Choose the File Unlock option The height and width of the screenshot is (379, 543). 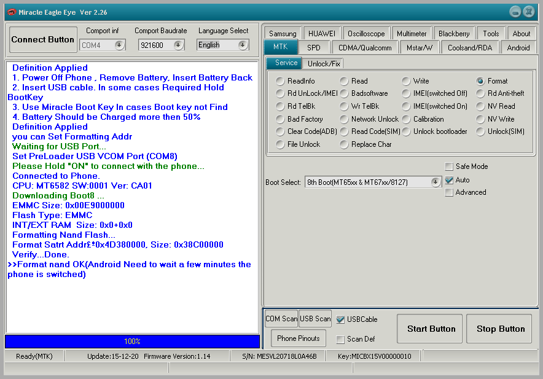point(280,144)
